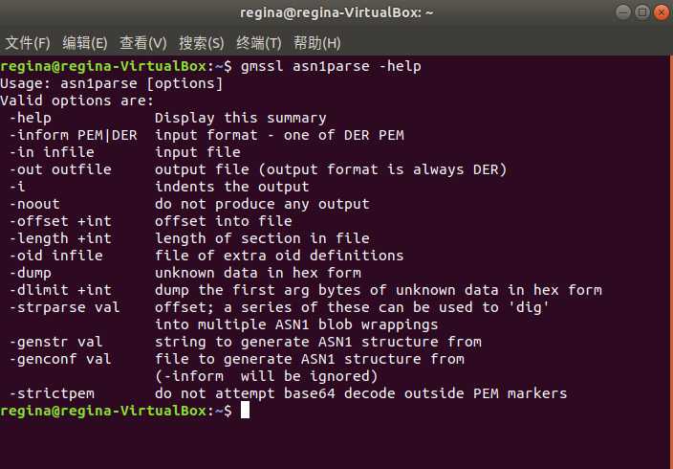Click the terminal cursor at the last prompt
Image resolution: width=673 pixels, height=469 pixels.
click(245, 410)
